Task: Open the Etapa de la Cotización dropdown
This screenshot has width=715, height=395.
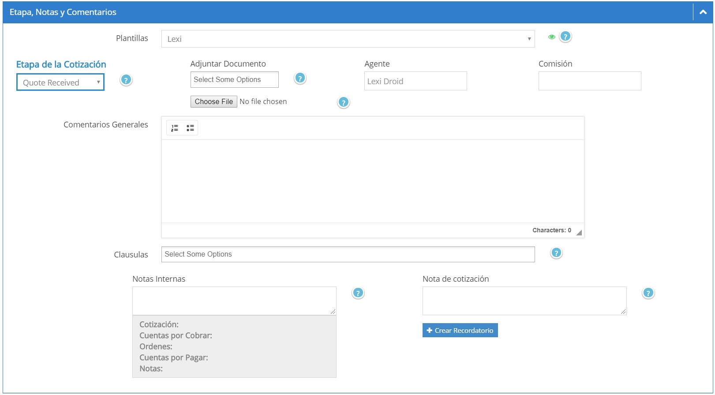Action: coord(60,82)
